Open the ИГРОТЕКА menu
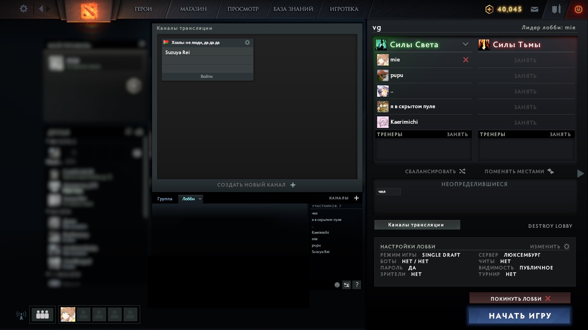Screen dimensions: 588x330 point(344,9)
